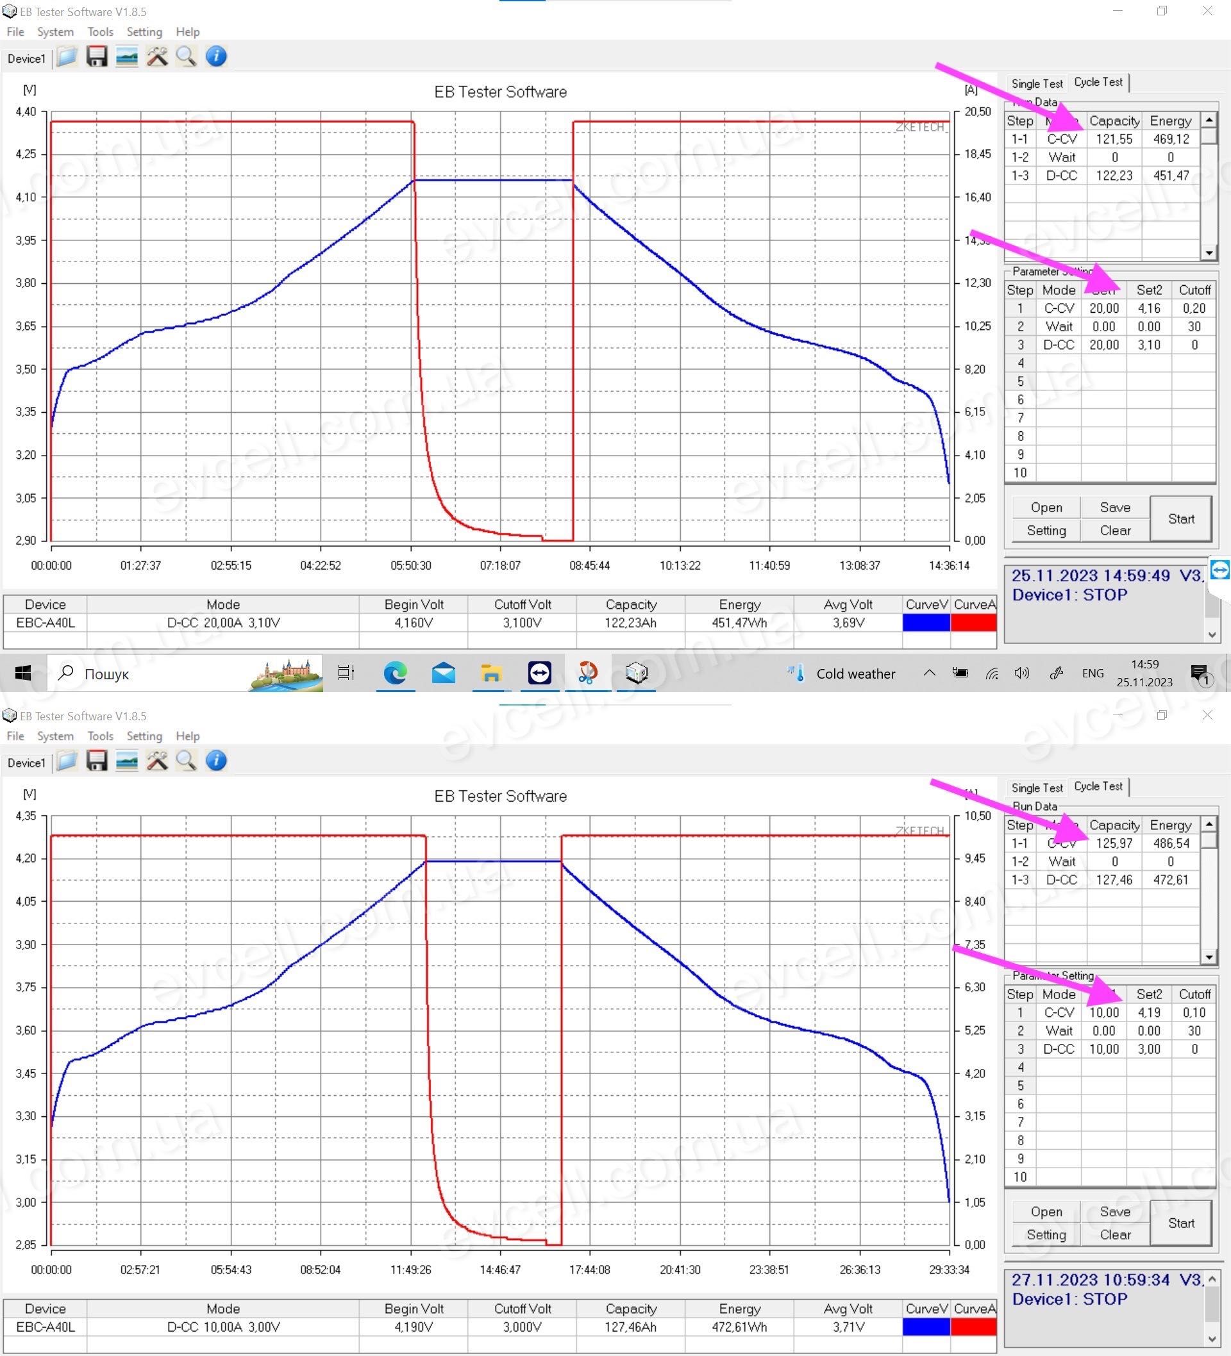Image resolution: width=1231 pixels, height=1356 pixels.
Task: Select Cycle Test tab in bottom window
Action: click(1098, 786)
